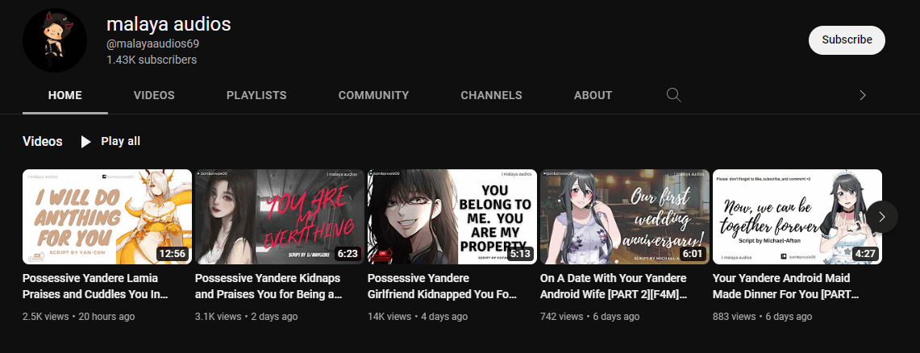Click '742 views • 6 days ago' text
The height and width of the screenshot is (353, 920).
point(589,317)
